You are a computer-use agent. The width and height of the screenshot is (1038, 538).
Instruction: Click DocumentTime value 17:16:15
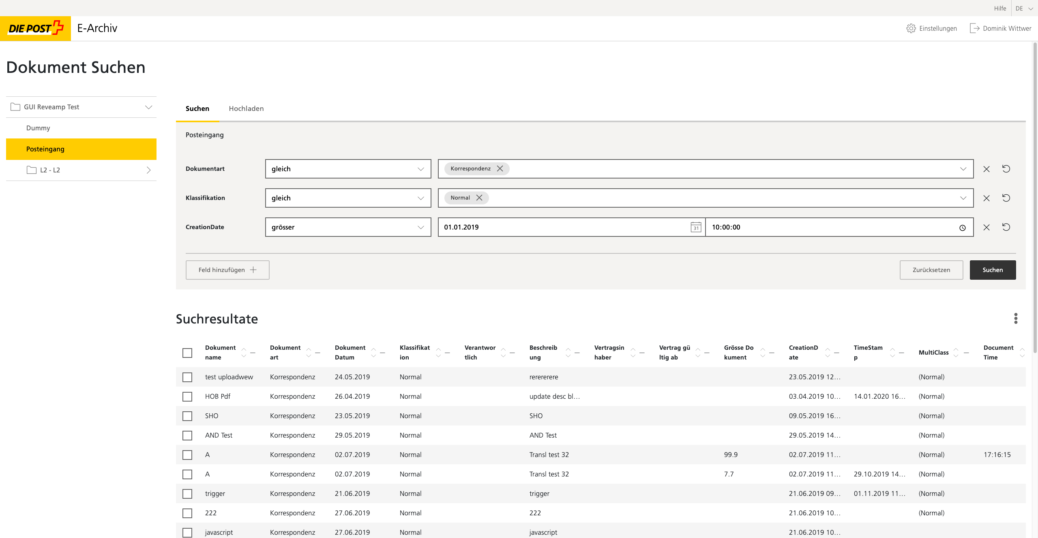[997, 455]
